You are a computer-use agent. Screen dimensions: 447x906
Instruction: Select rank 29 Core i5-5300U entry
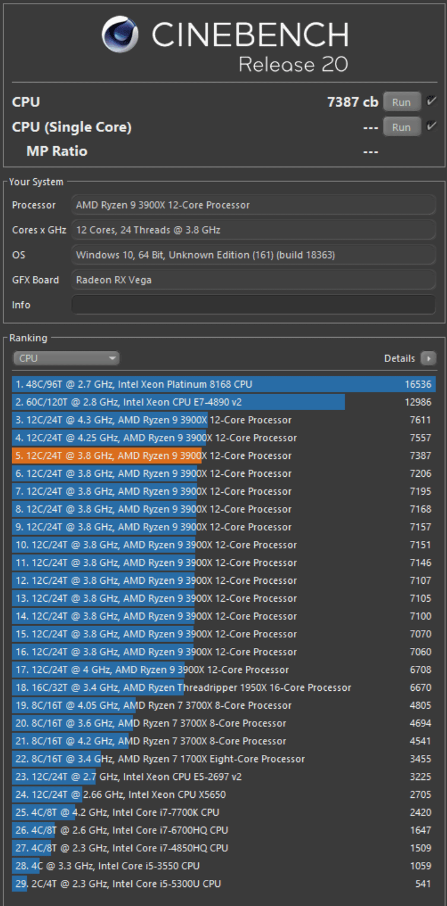pos(224,883)
